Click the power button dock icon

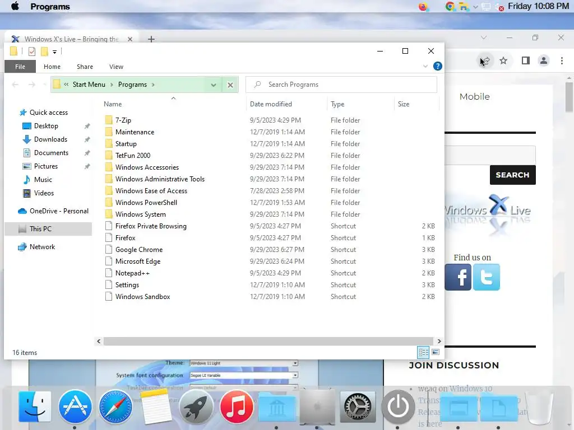[398, 406]
